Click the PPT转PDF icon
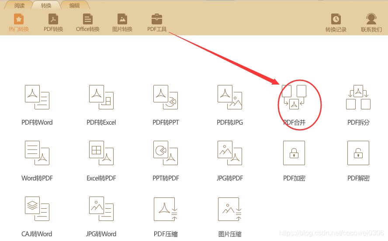 coord(166,153)
